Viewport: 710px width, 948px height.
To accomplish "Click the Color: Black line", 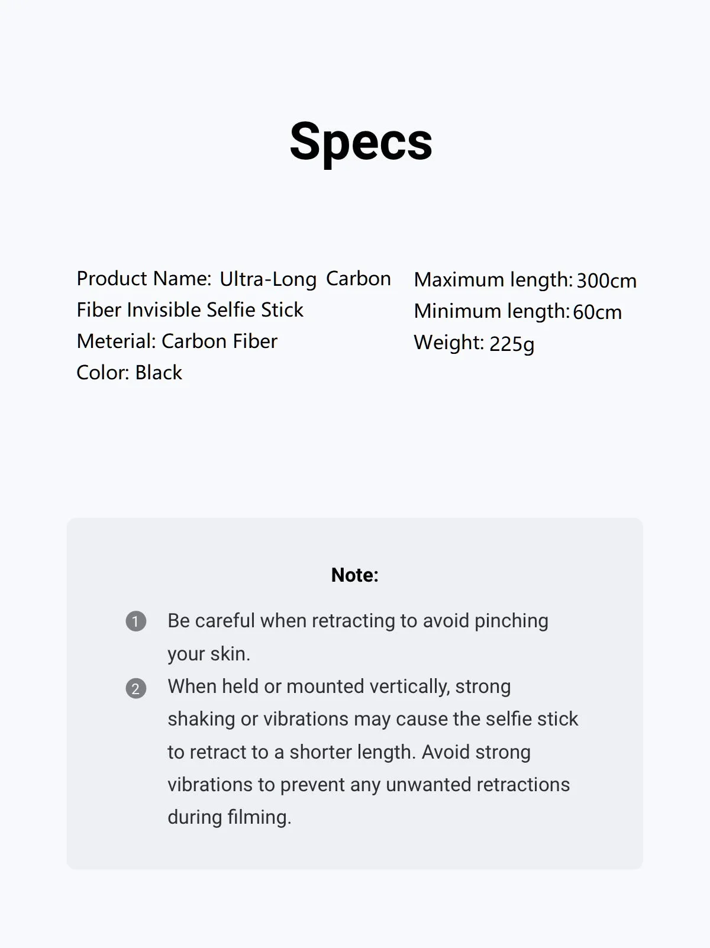I will pos(129,372).
